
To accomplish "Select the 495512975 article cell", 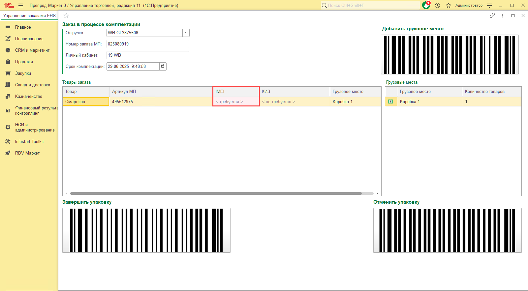I will pyautogui.click(x=161, y=102).
